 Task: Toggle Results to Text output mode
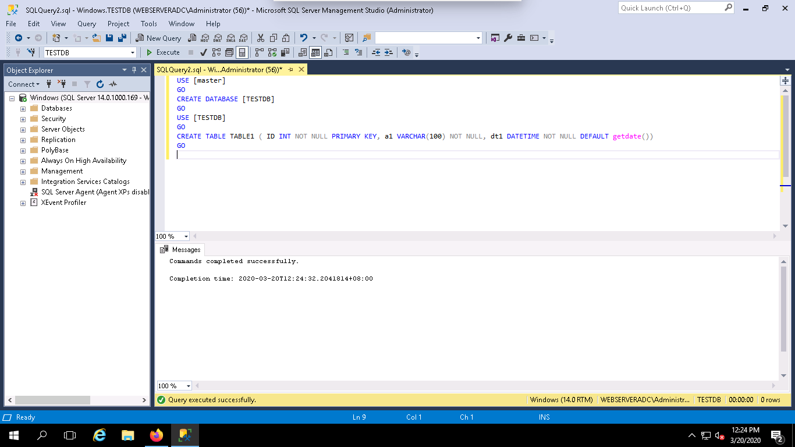302,52
